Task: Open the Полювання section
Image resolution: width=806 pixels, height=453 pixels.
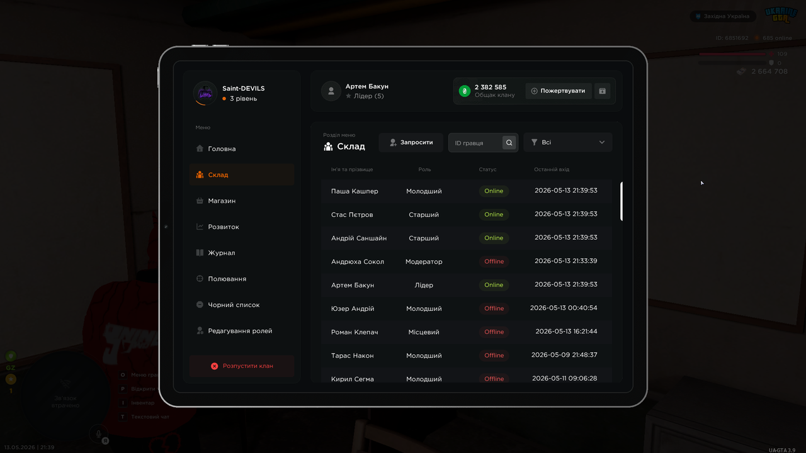Action: pyautogui.click(x=242, y=279)
